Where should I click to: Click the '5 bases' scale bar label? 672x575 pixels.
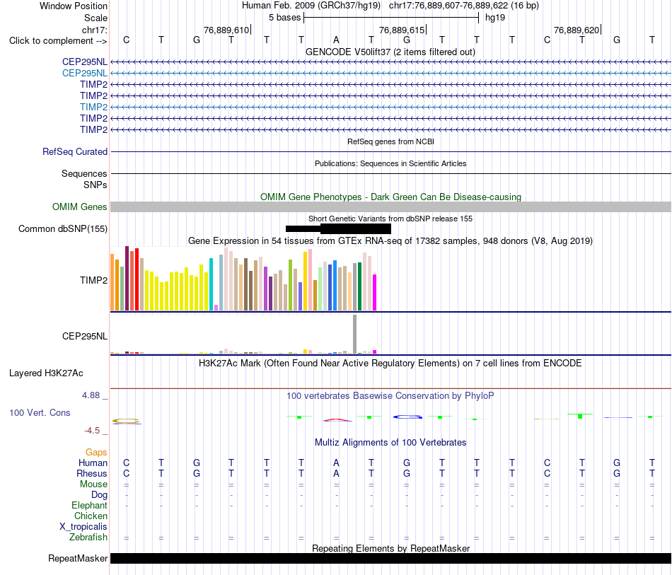coord(284,18)
